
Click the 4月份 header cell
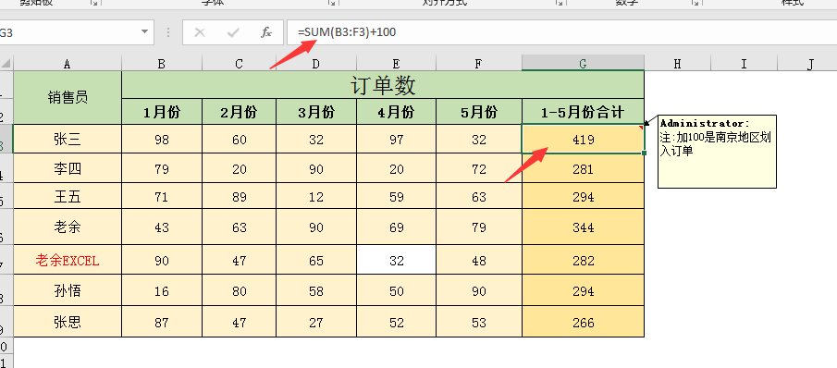pos(396,112)
